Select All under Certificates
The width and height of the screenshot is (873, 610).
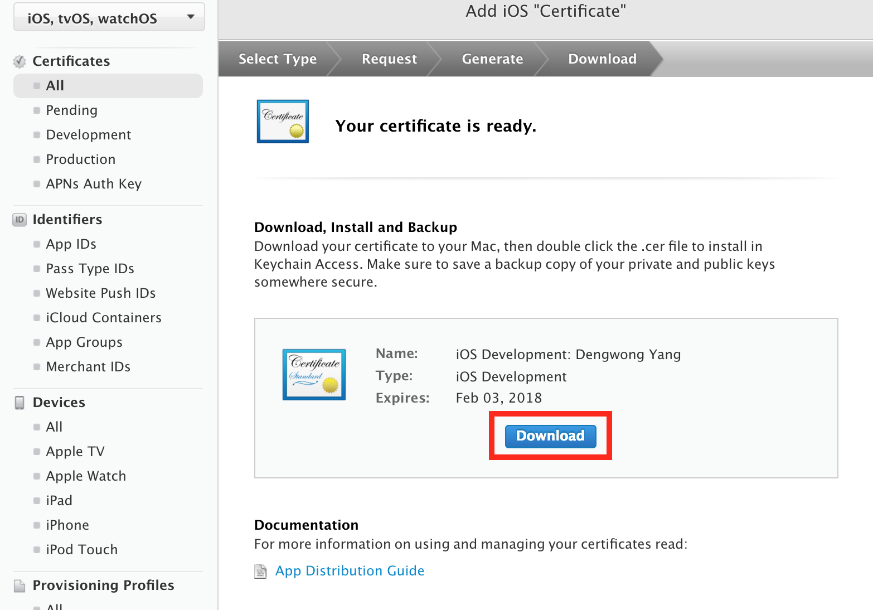click(x=108, y=86)
